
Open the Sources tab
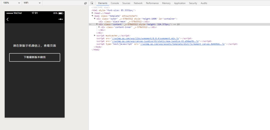coord(126,3)
